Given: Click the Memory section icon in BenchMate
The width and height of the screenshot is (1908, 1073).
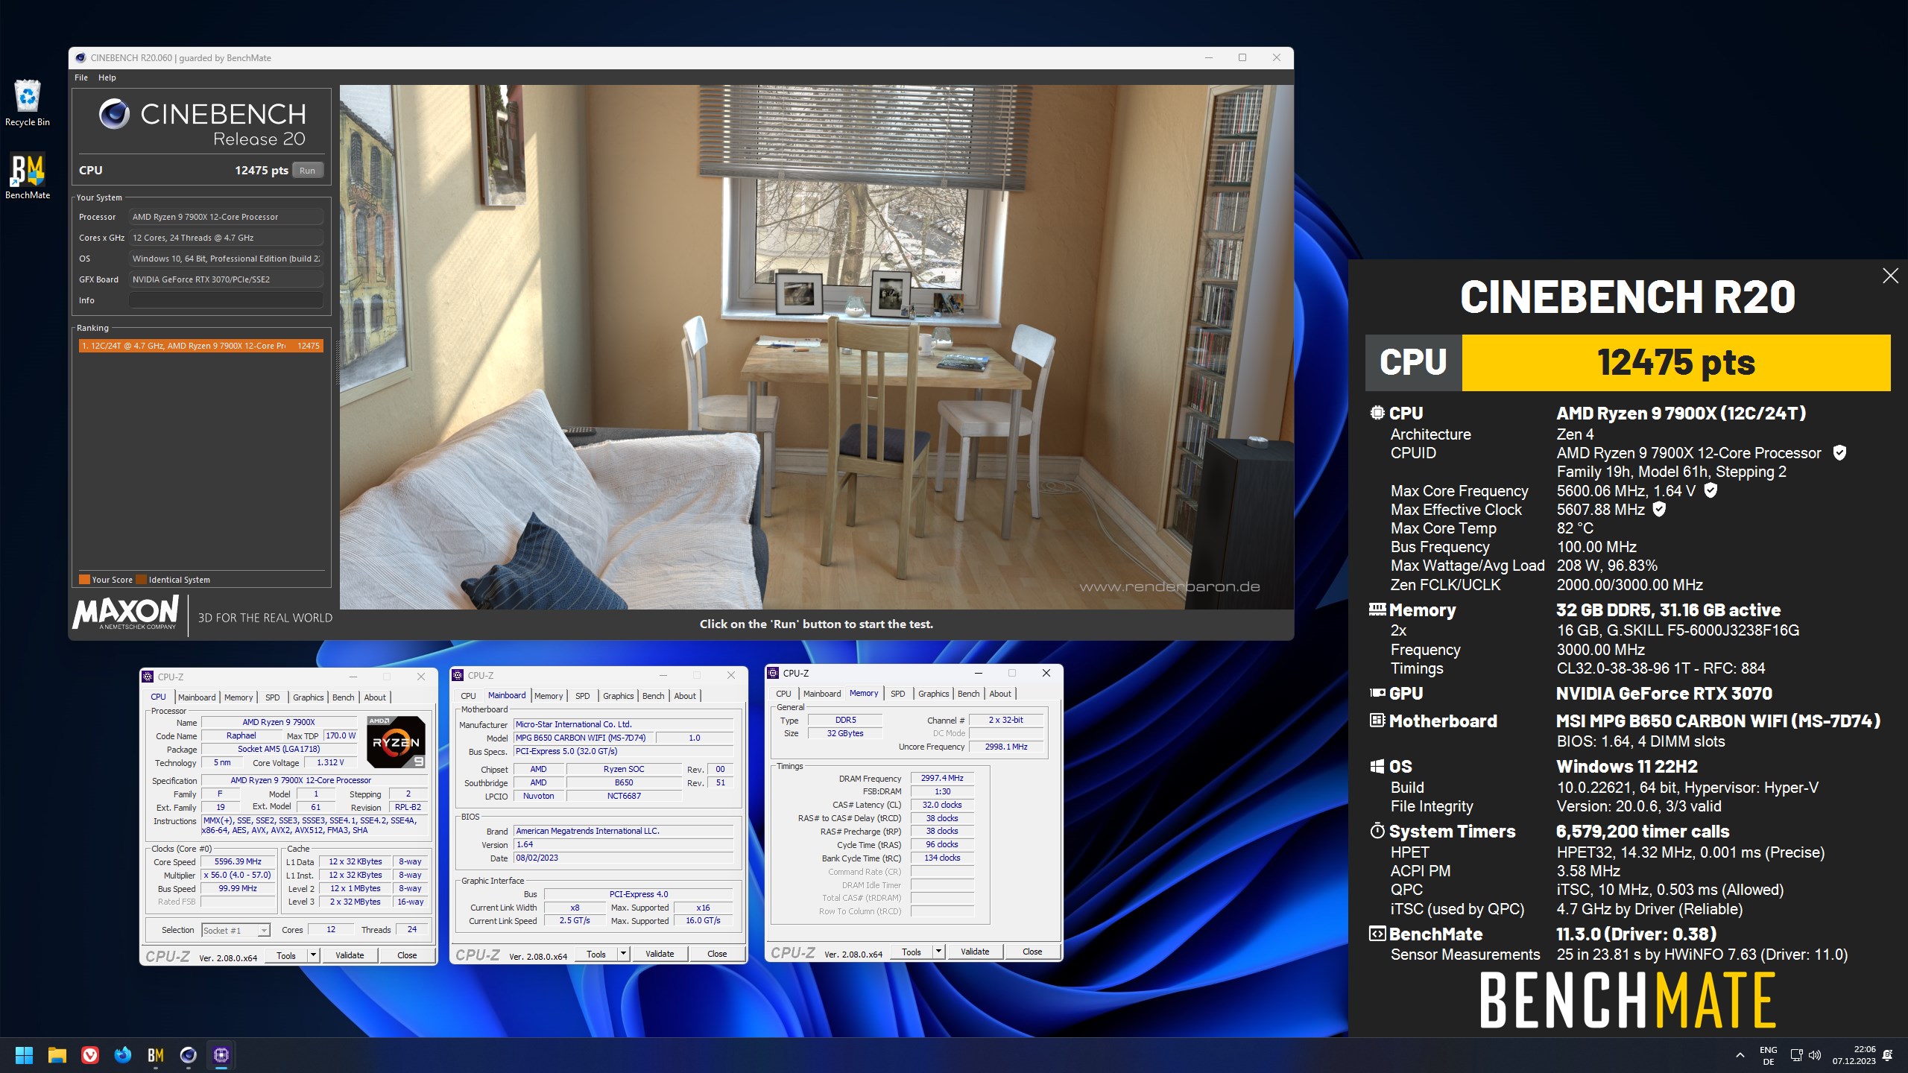Looking at the screenshot, I should (1377, 610).
